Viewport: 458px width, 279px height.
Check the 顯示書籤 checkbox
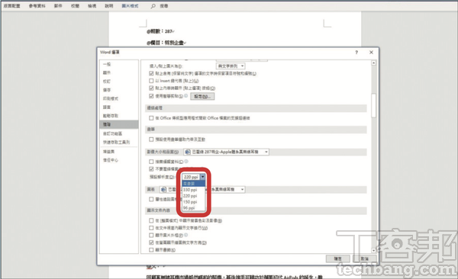tap(151, 250)
